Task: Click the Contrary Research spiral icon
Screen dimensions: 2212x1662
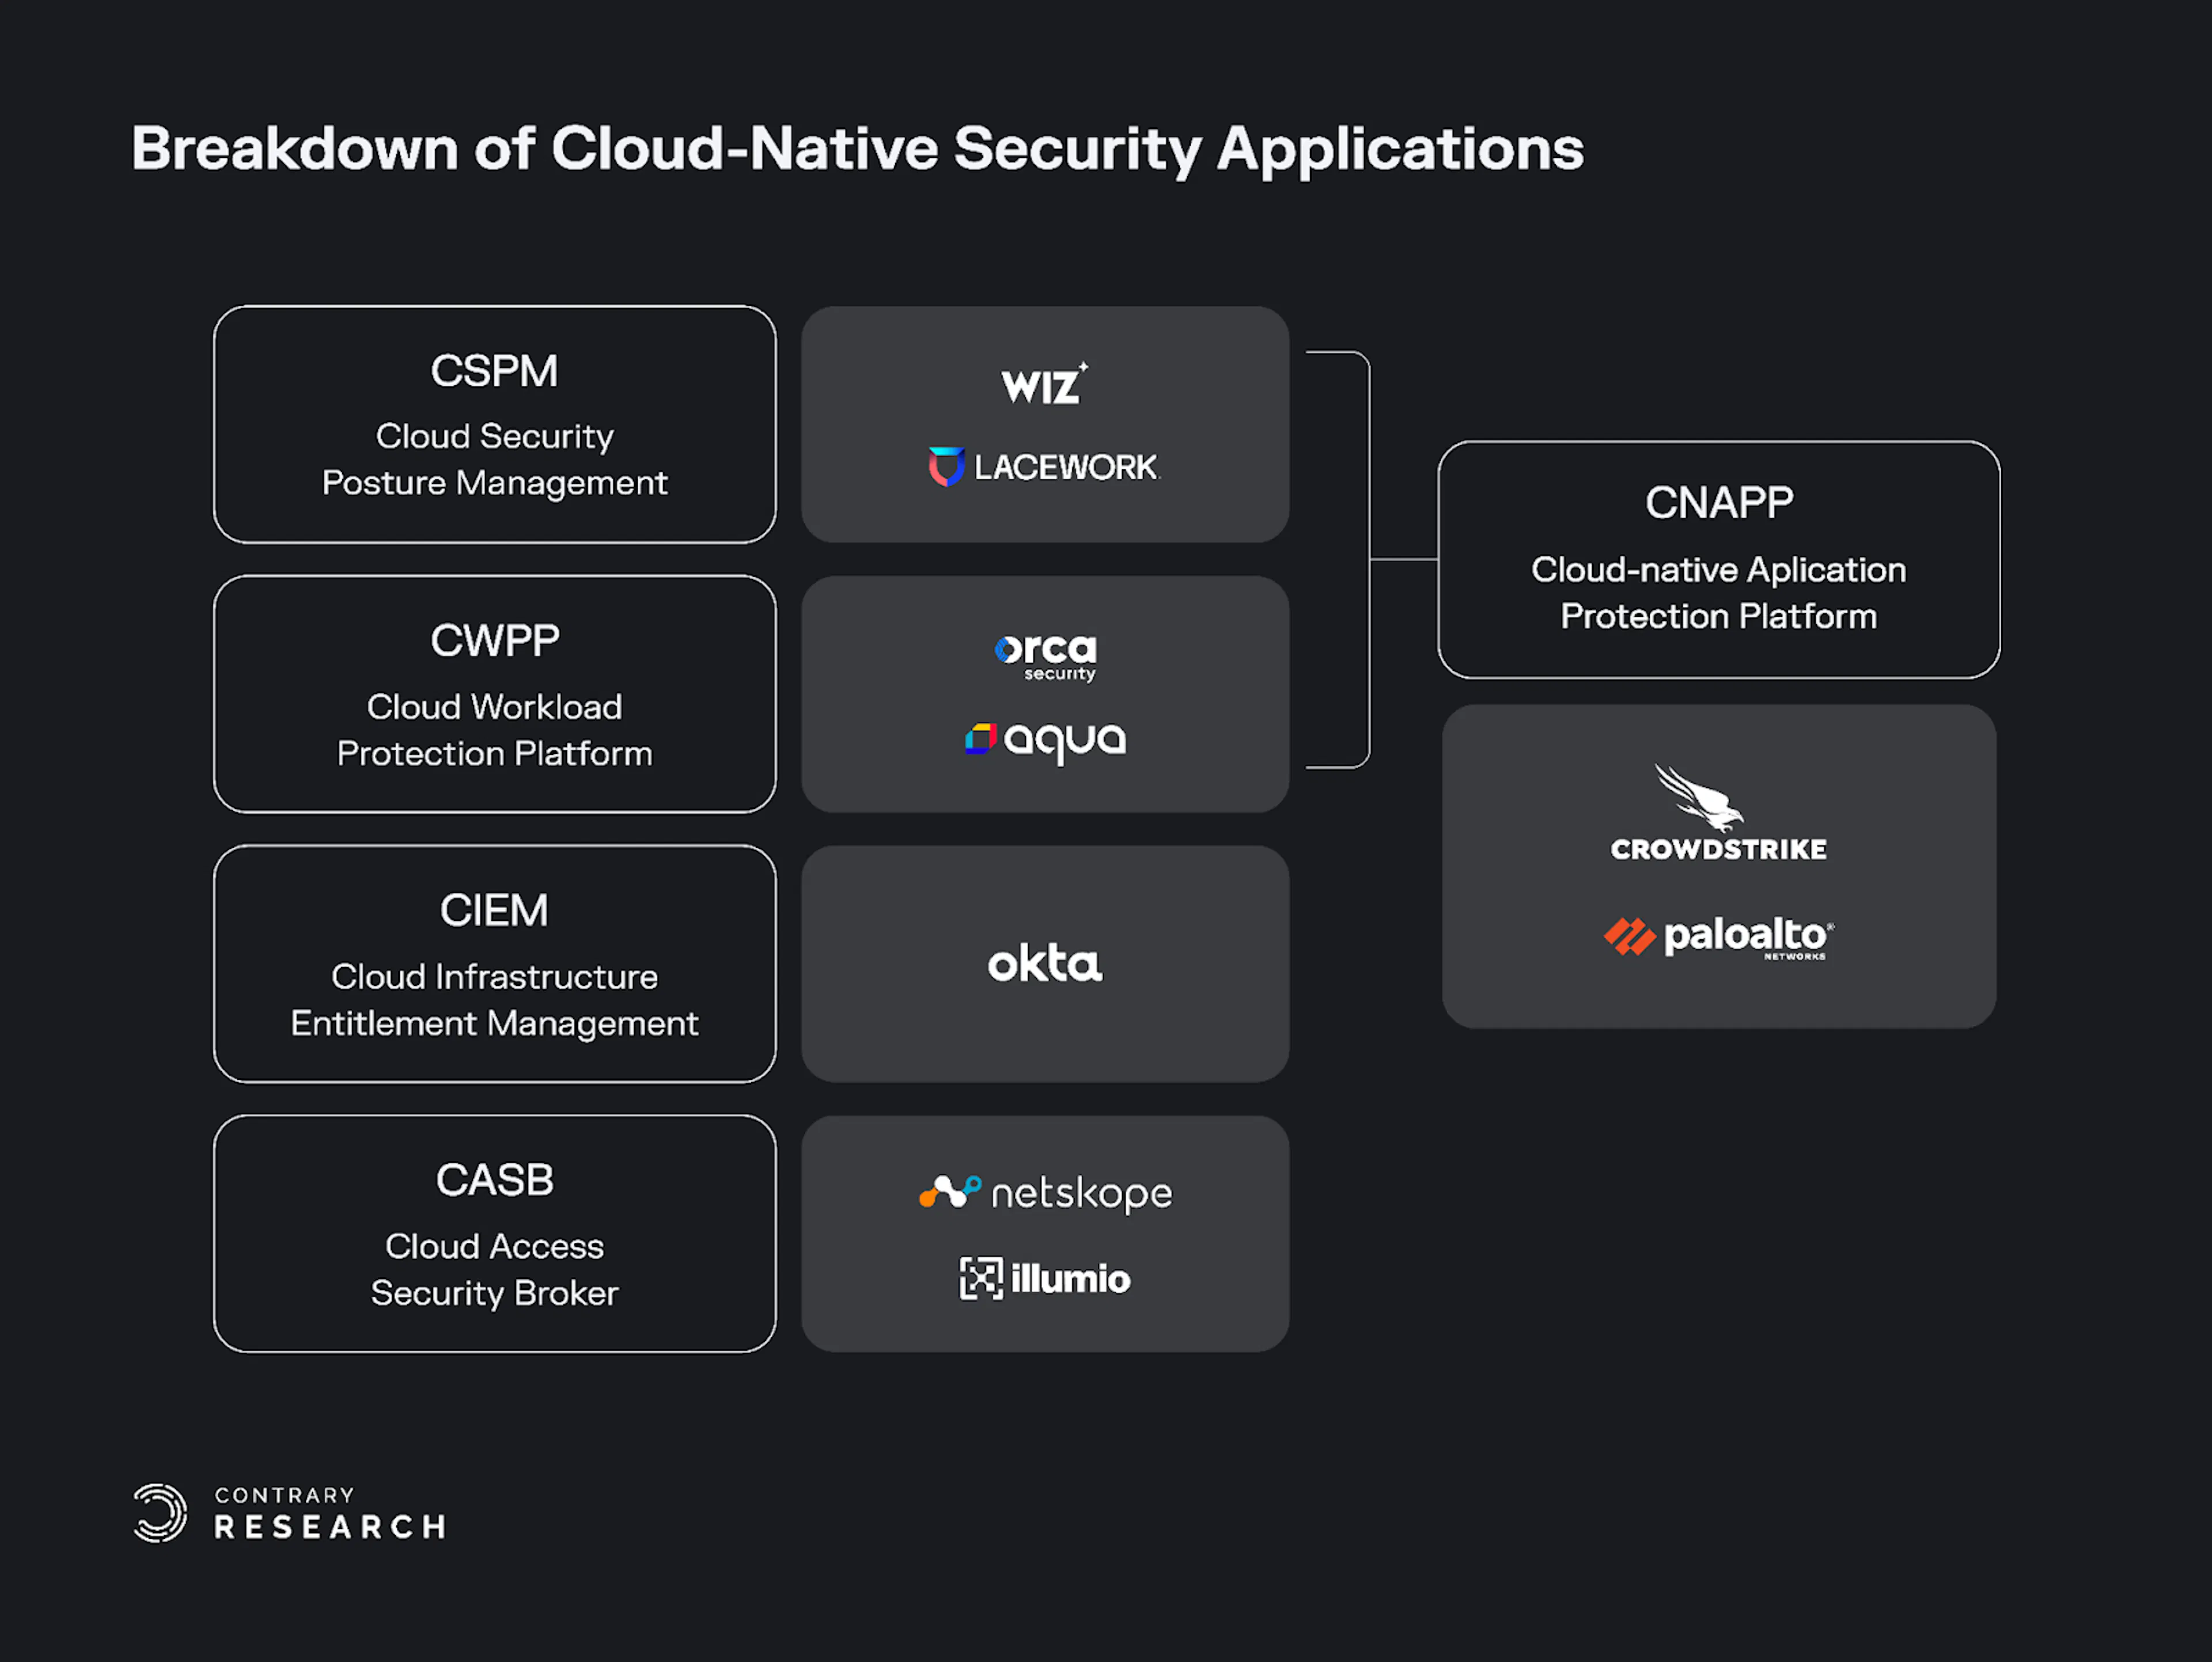Action: (x=160, y=1512)
